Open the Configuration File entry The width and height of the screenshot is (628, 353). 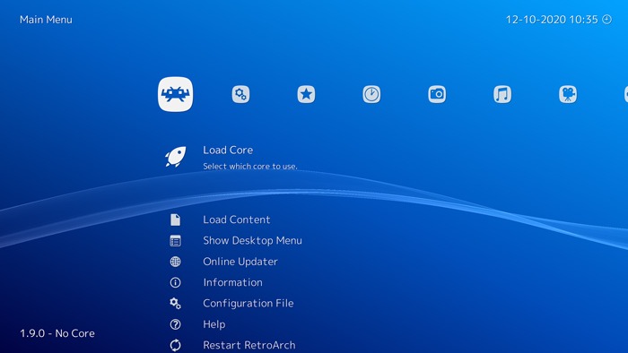click(249, 304)
